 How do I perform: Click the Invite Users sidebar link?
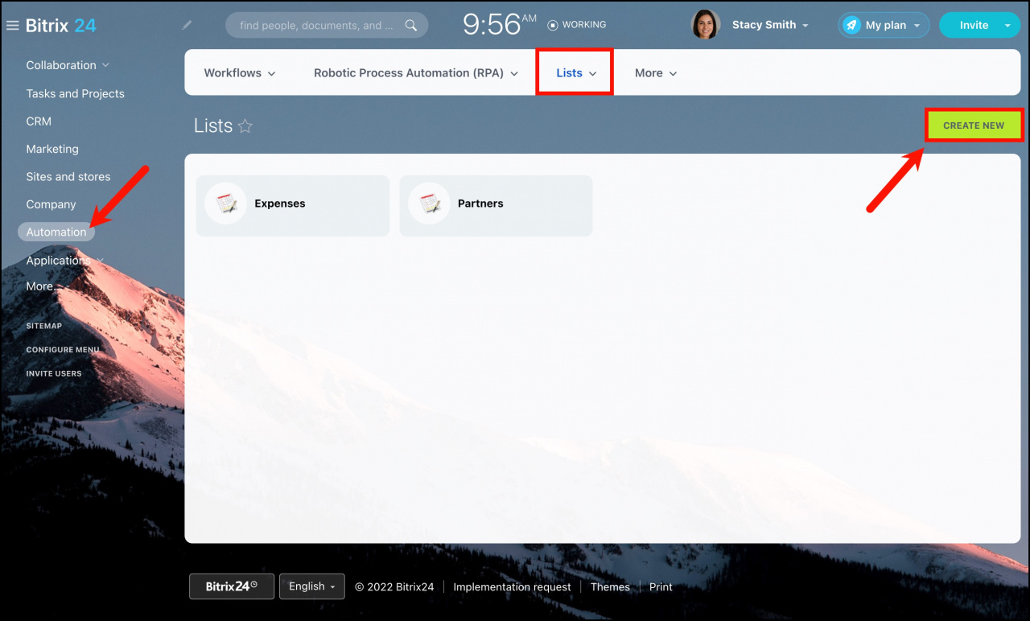tap(54, 373)
